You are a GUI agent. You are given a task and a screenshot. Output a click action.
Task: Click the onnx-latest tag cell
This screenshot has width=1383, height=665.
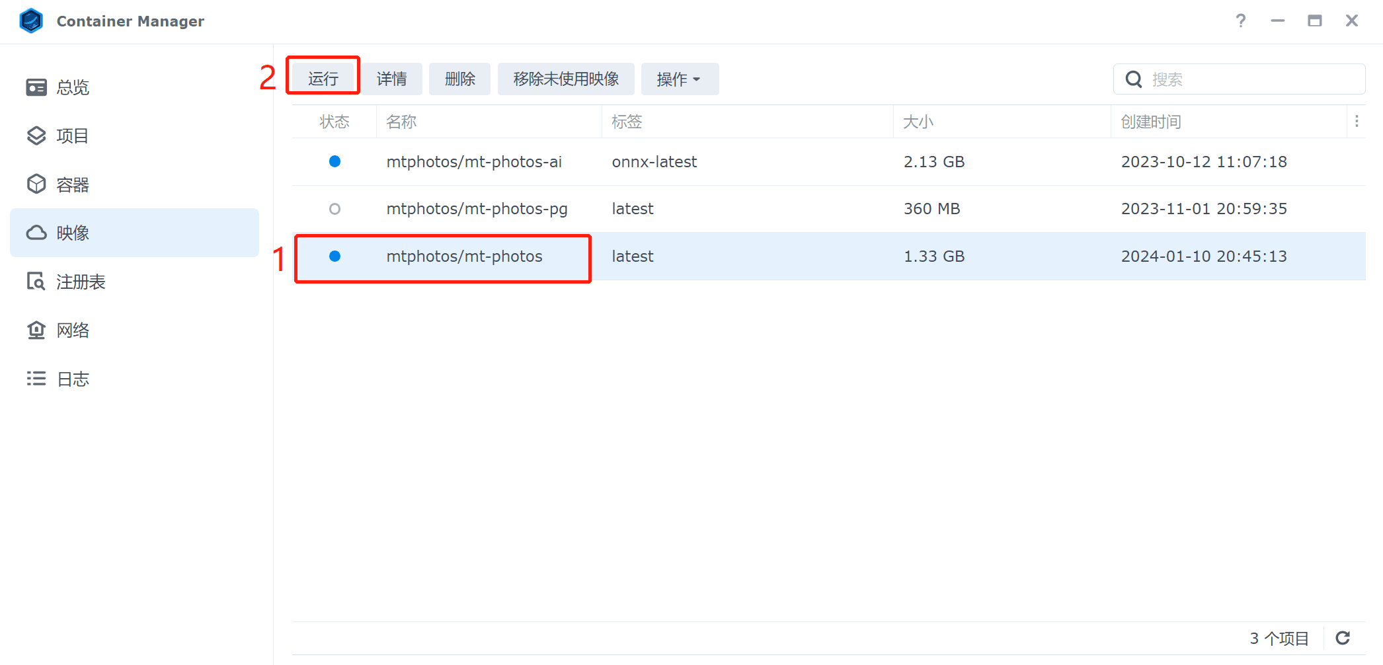click(654, 162)
